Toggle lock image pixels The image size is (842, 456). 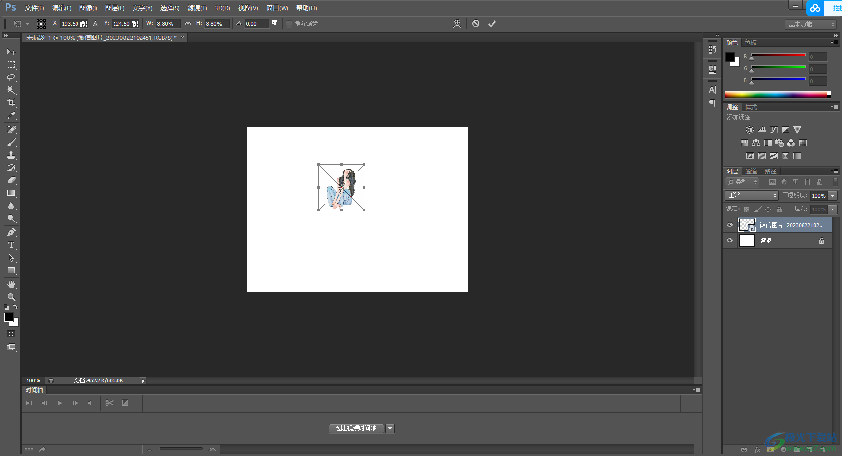click(x=757, y=209)
